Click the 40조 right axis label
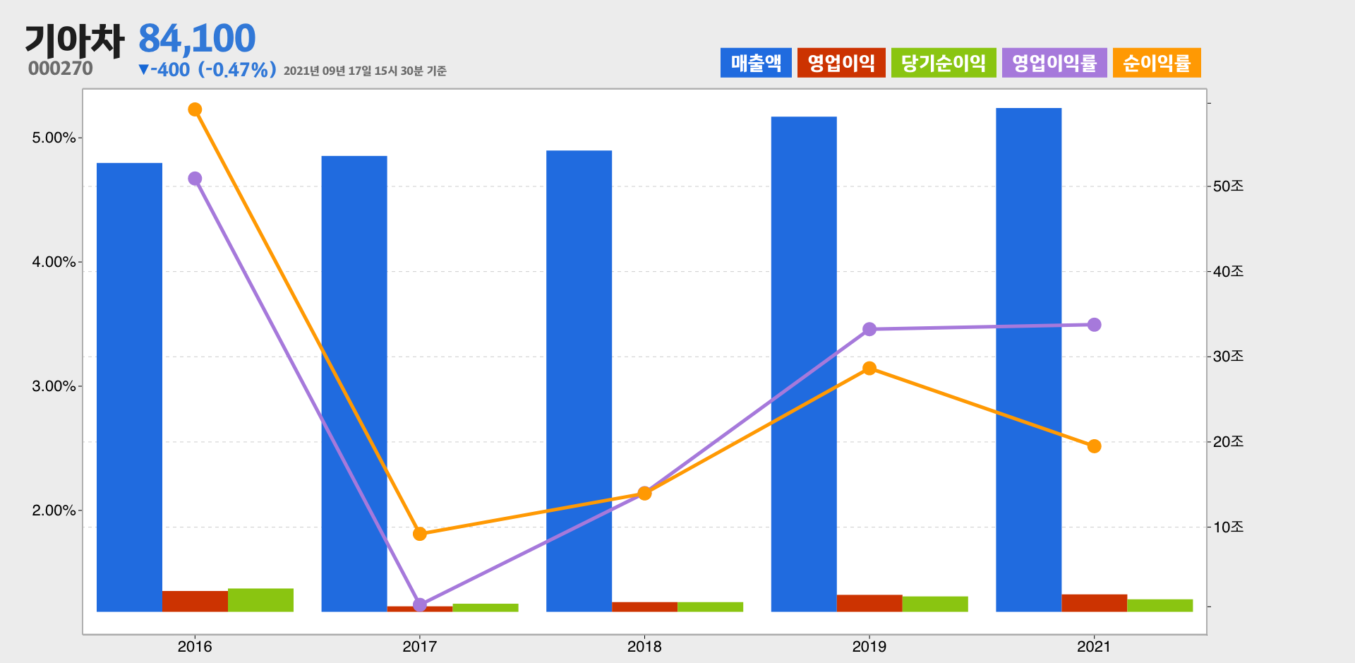Screen dimensions: 1355x663 [1229, 271]
